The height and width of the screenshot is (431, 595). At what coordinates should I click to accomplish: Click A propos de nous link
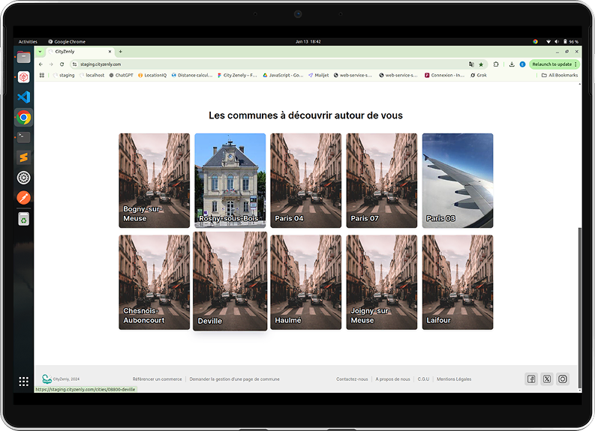click(392, 379)
